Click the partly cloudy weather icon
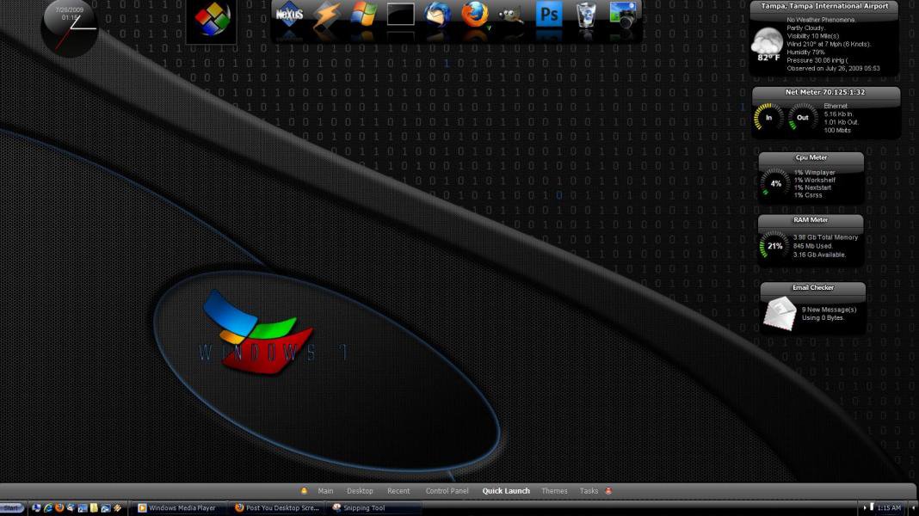This screenshot has height=516, width=919. (x=767, y=42)
